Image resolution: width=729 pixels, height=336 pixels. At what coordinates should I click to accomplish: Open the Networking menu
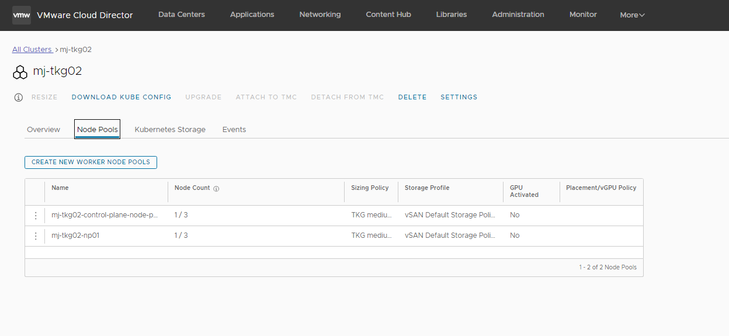coord(320,15)
